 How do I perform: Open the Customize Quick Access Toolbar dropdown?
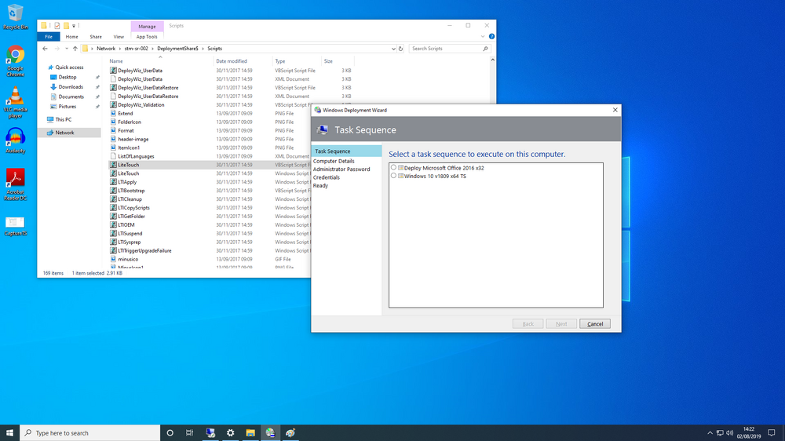tap(74, 26)
